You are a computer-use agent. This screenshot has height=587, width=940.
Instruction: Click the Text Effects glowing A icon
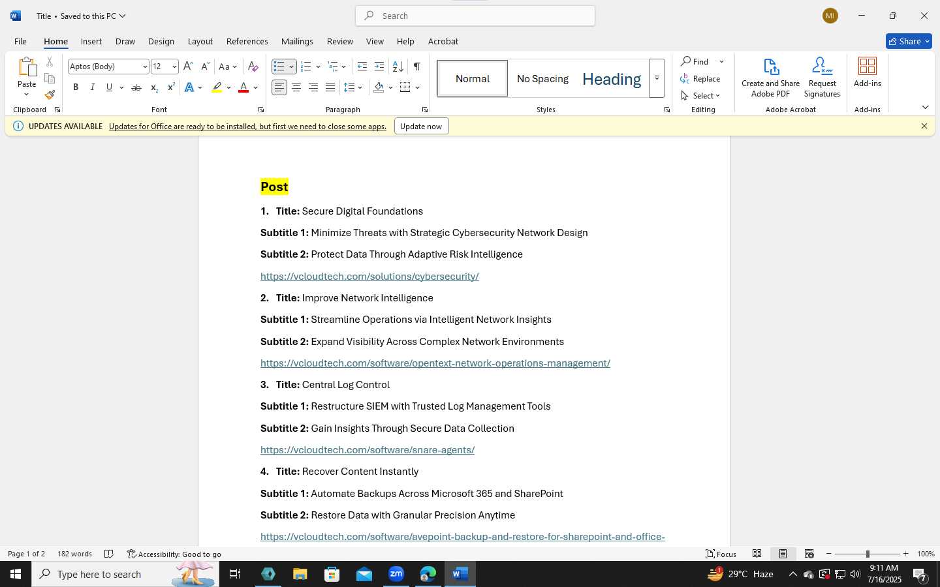point(189,87)
